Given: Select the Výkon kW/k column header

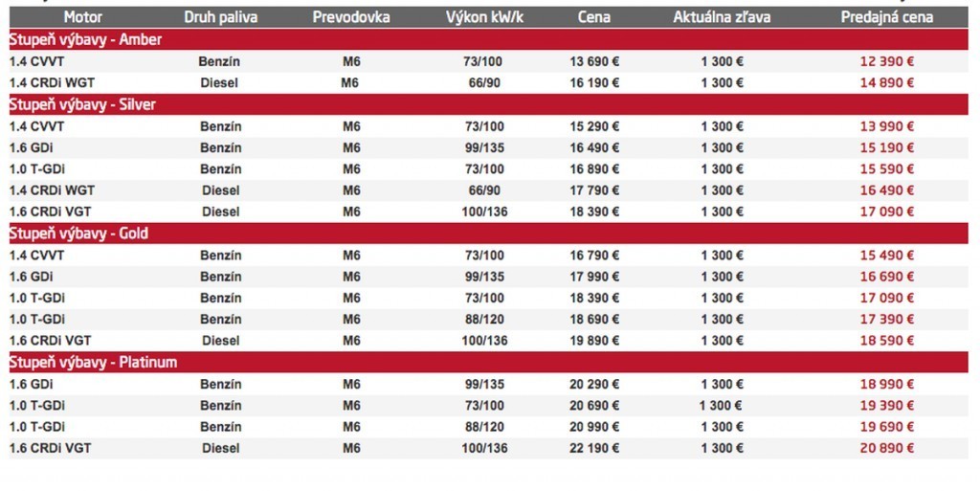Looking at the screenshot, I should [x=484, y=17].
